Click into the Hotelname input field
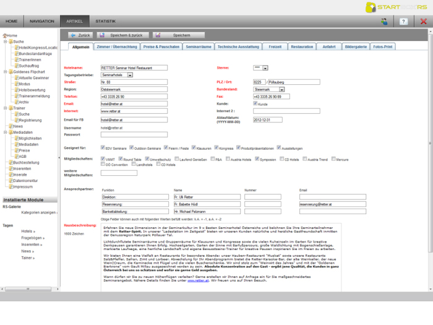433x325 pixels. (134, 67)
